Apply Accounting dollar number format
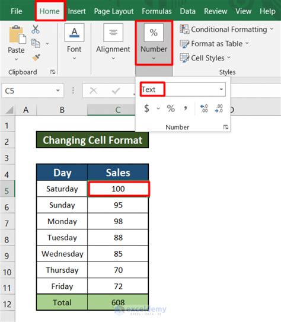 [x=146, y=109]
